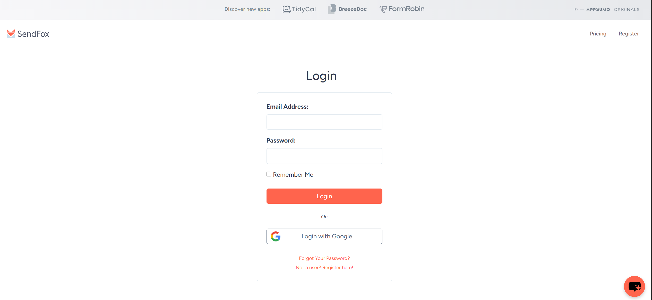652x300 pixels.
Task: Click the FormRobin bird icon
Action: (383, 9)
